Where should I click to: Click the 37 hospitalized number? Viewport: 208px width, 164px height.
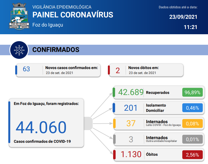131,123
